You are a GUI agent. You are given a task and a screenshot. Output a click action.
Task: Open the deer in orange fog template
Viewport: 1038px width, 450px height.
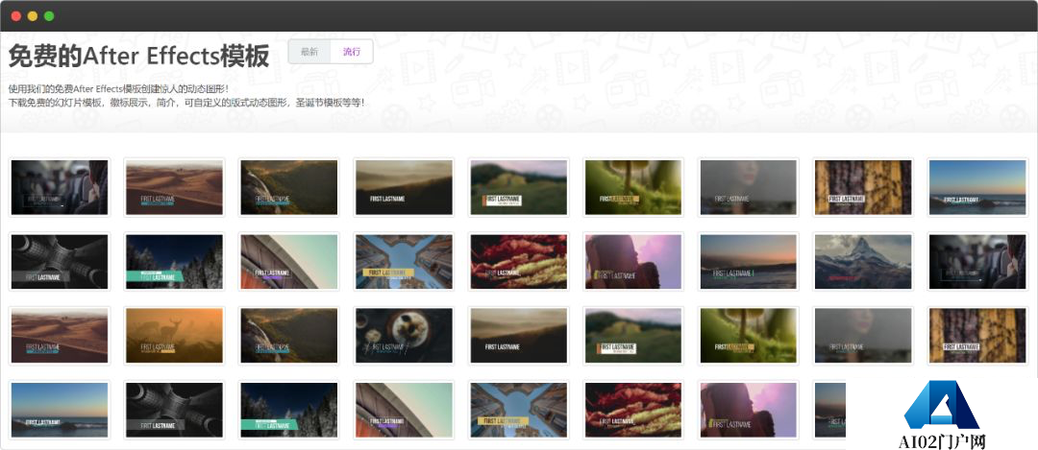click(x=174, y=335)
